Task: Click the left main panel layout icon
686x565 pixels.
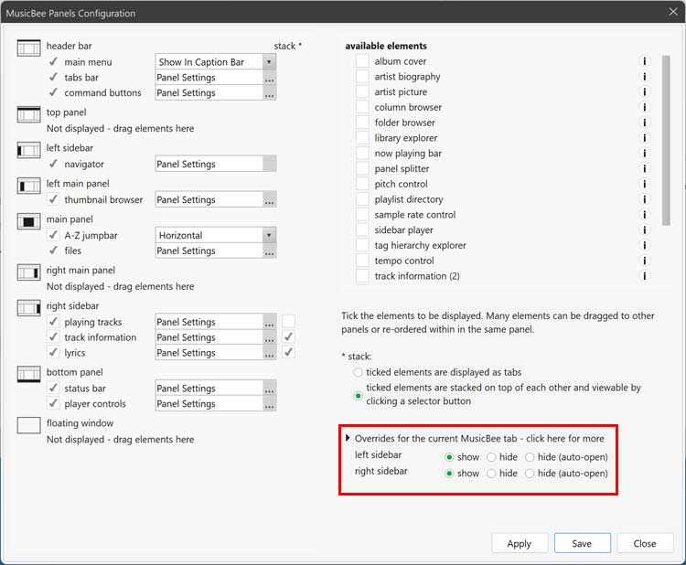Action: [29, 186]
